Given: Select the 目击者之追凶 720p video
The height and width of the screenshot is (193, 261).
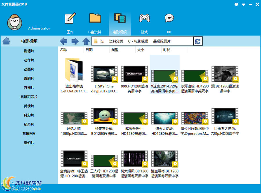Looking at the screenshot, I should click(x=225, y=122).
